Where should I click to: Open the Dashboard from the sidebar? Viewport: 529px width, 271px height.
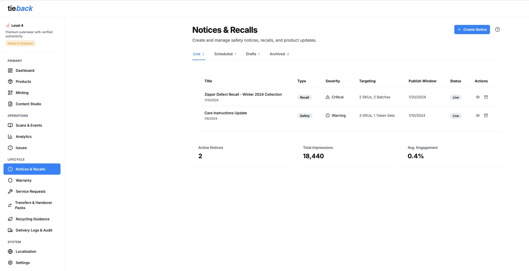25,71
